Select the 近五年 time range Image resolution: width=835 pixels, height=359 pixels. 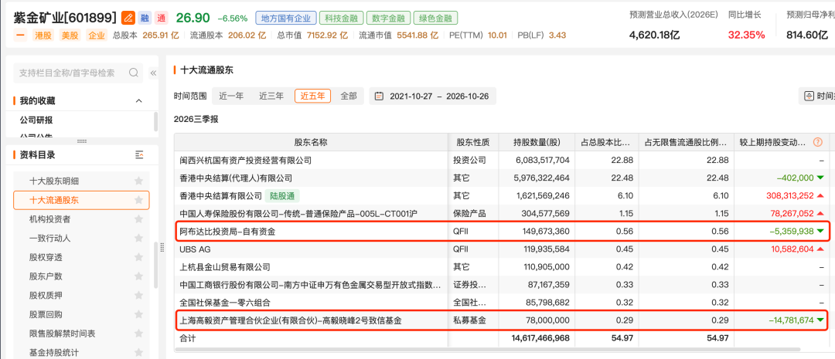tap(312, 97)
